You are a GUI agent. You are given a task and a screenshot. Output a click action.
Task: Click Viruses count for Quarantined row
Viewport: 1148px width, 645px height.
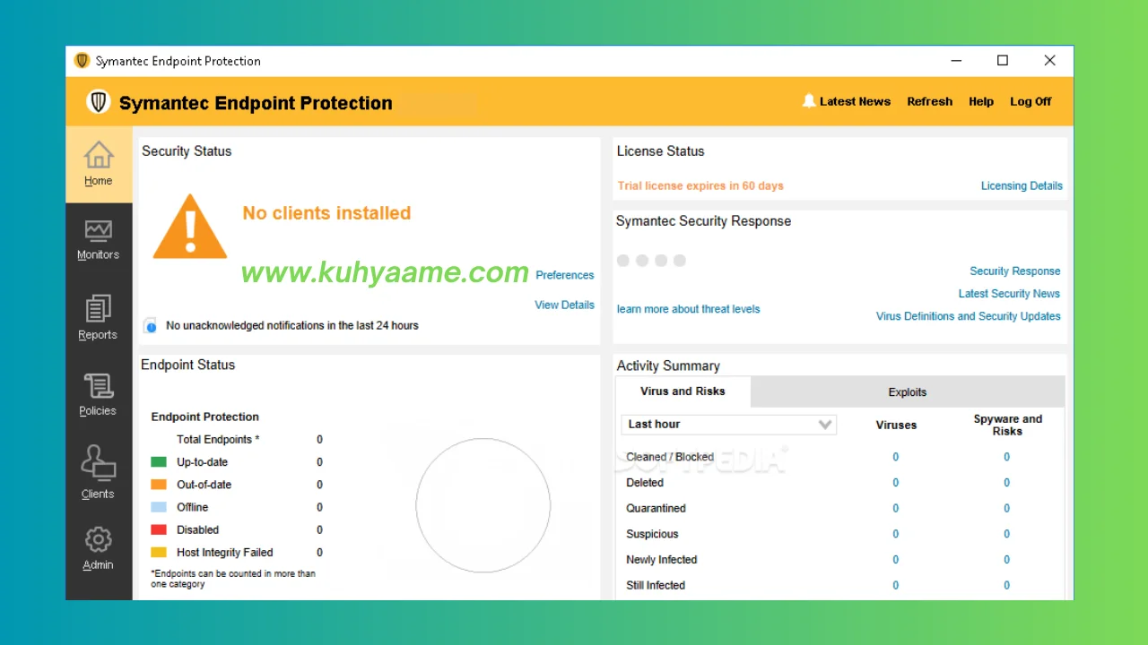click(895, 508)
